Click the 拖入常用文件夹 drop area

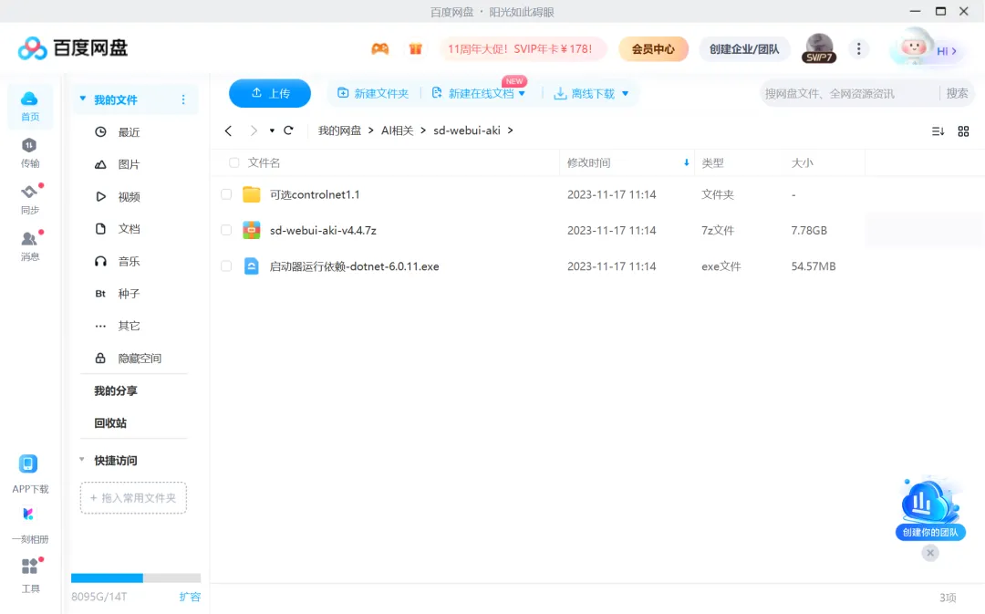click(133, 498)
